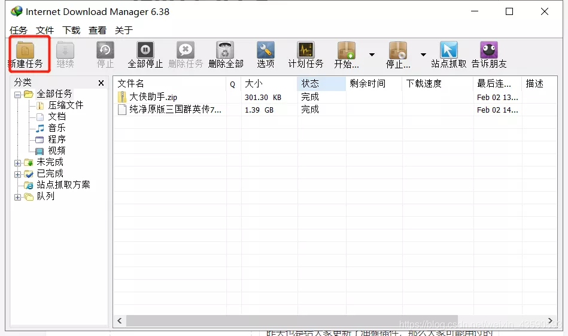This screenshot has height=336, width=568.
Task: Click the zip archive icon of 大侠助手.zip
Action: (x=122, y=97)
